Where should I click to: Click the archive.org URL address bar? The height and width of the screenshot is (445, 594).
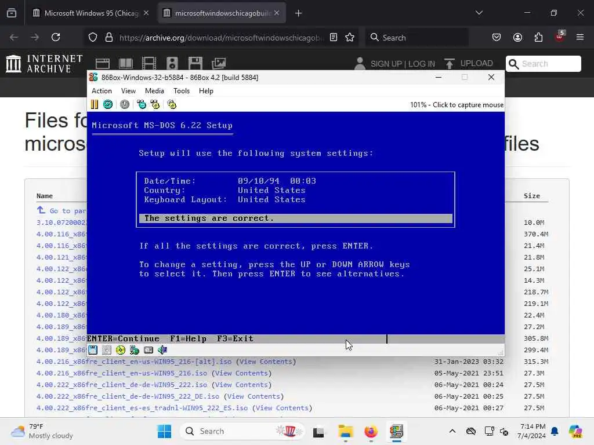[x=222, y=38]
